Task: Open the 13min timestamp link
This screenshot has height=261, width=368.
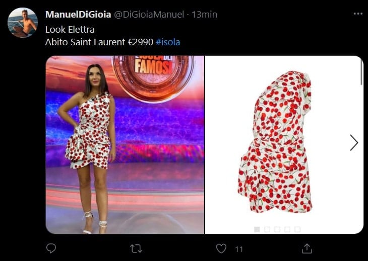Action: [x=205, y=15]
